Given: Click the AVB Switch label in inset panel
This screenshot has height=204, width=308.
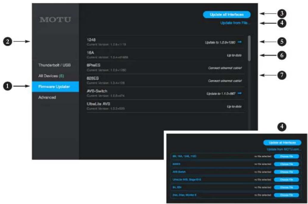Looking at the screenshot, I should tap(179, 172).
